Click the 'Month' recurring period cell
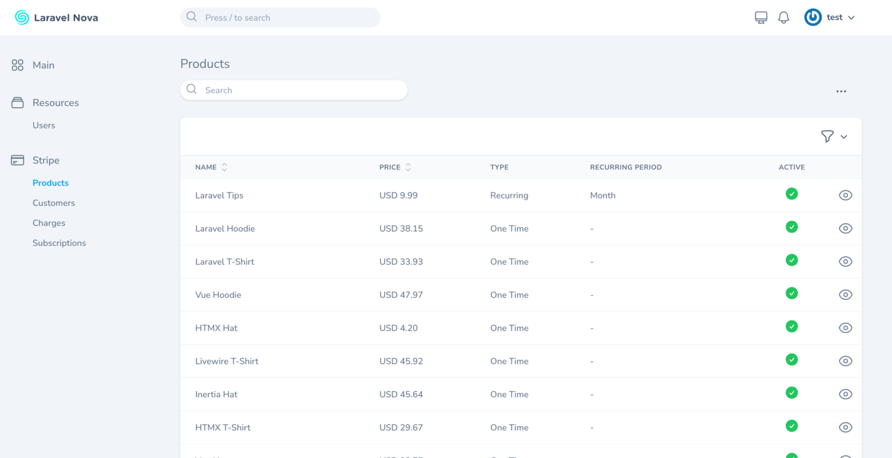Screen dimensions: 892x458 pyautogui.click(x=603, y=195)
